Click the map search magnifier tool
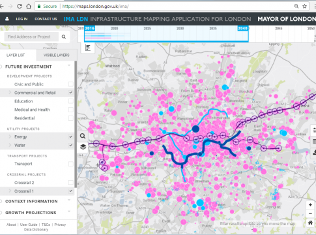This screenshot has width=316, height=235. pyautogui.click(x=83, y=136)
